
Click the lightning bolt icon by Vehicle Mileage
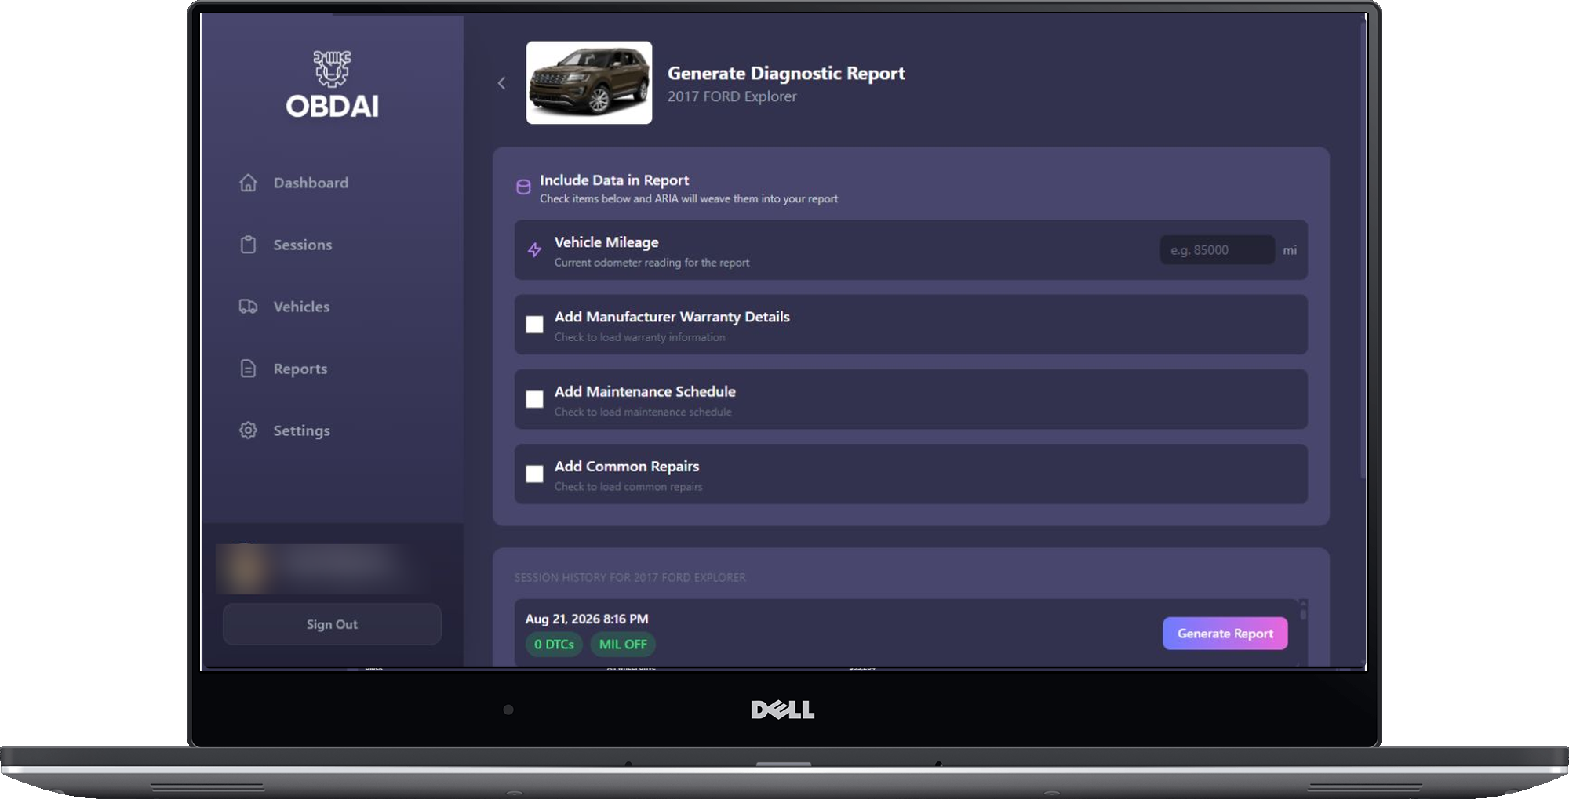(534, 250)
